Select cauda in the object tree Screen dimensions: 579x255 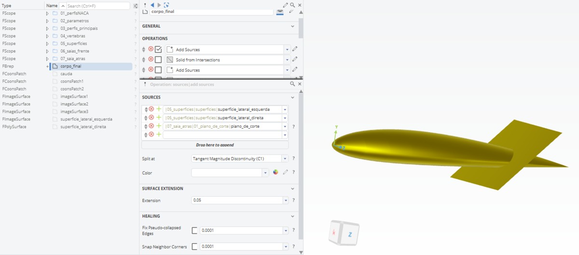click(x=66, y=74)
